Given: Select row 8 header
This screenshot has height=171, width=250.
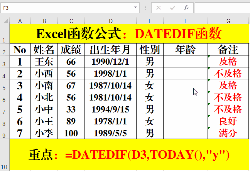Looking at the screenshot, I should [5, 121].
